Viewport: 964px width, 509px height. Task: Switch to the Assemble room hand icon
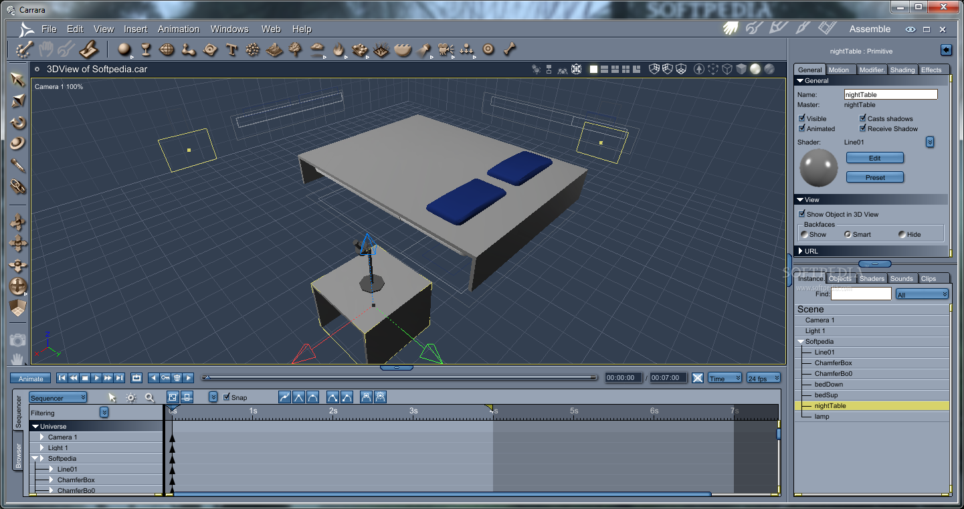coord(731,28)
